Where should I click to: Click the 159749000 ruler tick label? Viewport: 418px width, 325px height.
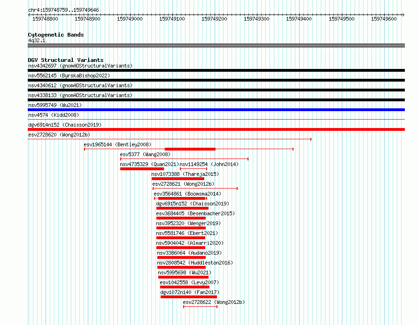click(x=130, y=19)
